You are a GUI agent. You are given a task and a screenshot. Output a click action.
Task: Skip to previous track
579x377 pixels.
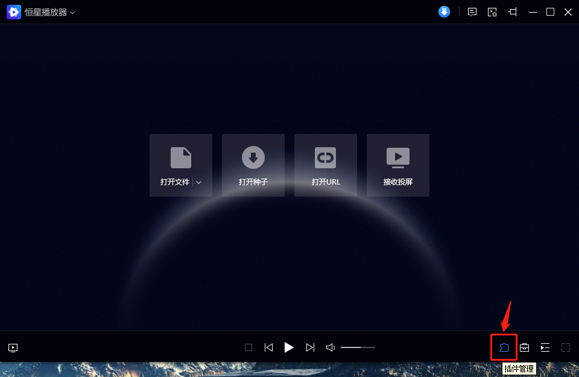pyautogui.click(x=268, y=347)
